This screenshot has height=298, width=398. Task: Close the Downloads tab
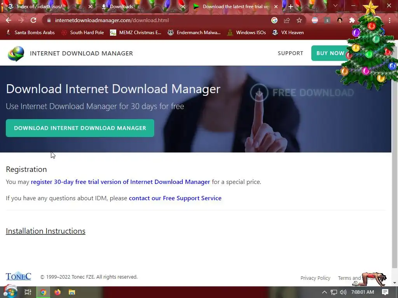pyautogui.click(x=183, y=7)
